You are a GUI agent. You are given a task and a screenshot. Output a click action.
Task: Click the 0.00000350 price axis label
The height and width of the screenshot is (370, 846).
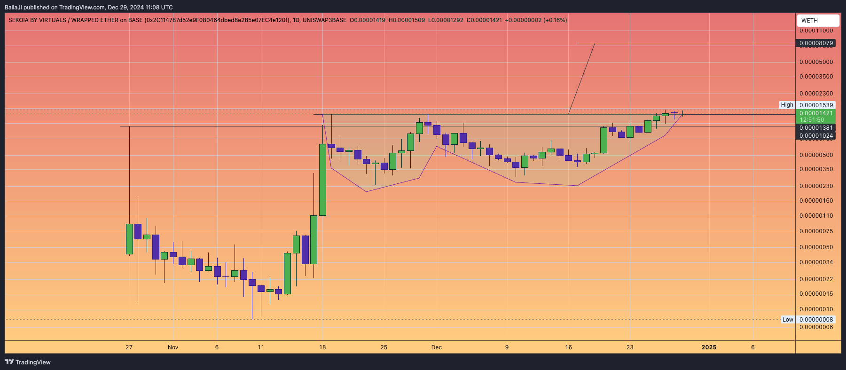(x=816, y=169)
